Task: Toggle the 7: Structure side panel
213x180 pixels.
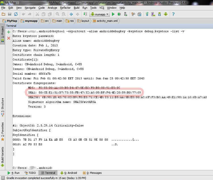Action: [x=3, y=107]
